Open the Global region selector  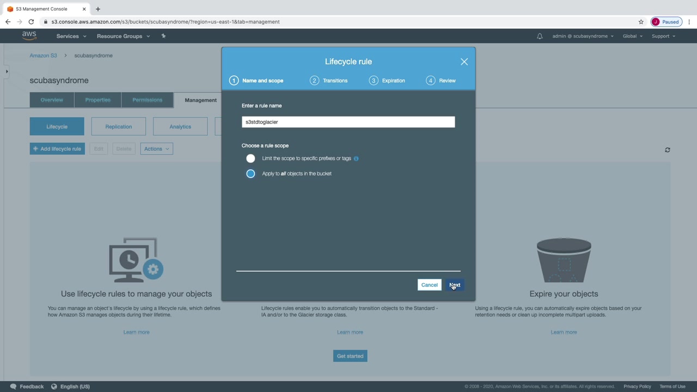pos(633,36)
